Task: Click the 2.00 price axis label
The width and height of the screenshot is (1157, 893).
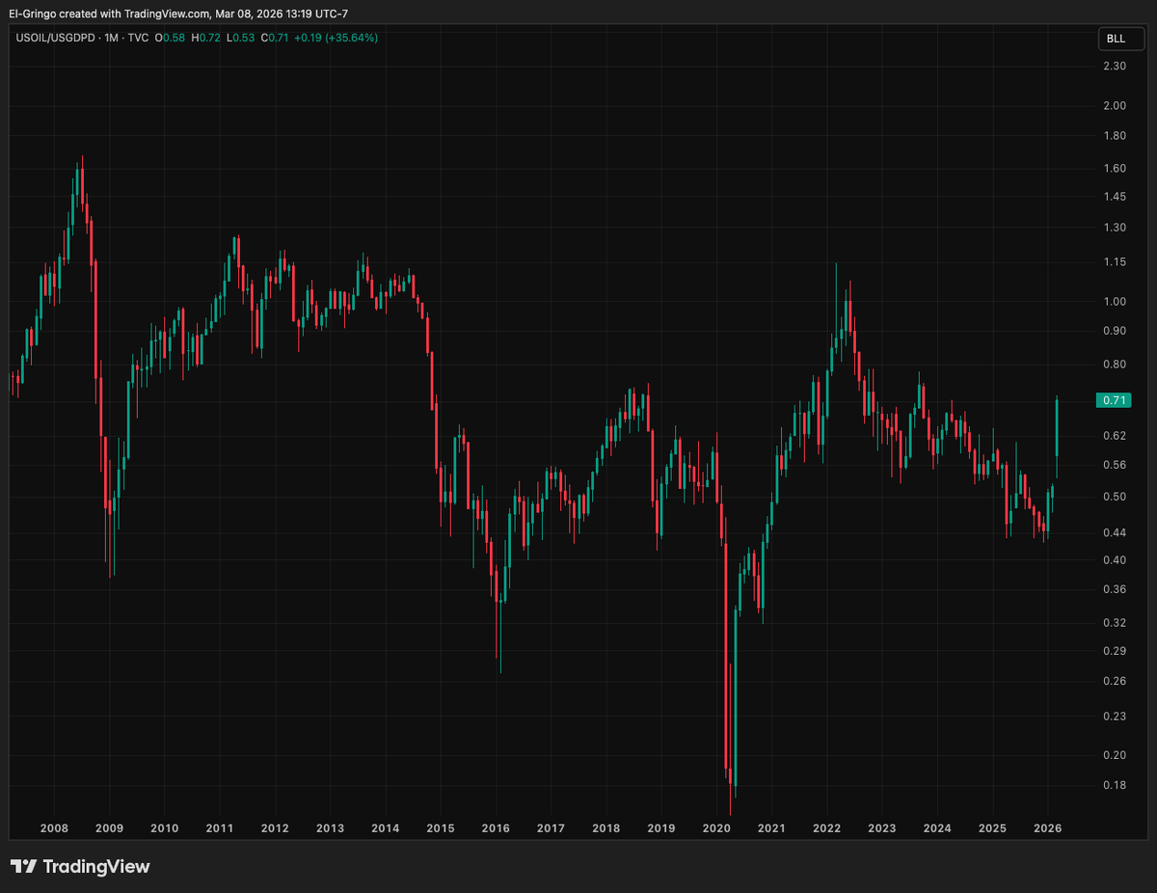Action: coord(1116,106)
